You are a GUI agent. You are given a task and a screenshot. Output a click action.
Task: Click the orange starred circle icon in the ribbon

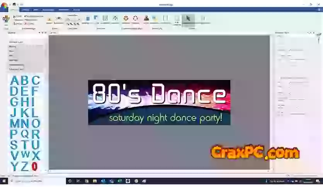coord(126,18)
